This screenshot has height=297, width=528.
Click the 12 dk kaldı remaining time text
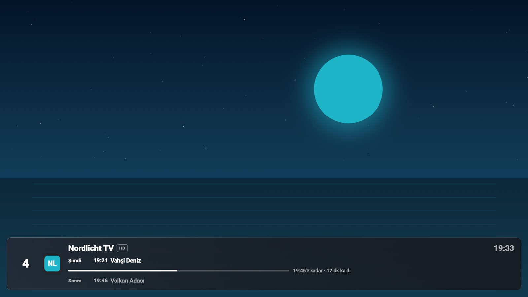pos(339,271)
